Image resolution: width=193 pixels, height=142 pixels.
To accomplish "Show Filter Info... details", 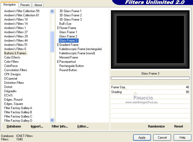I will coord(60,126).
